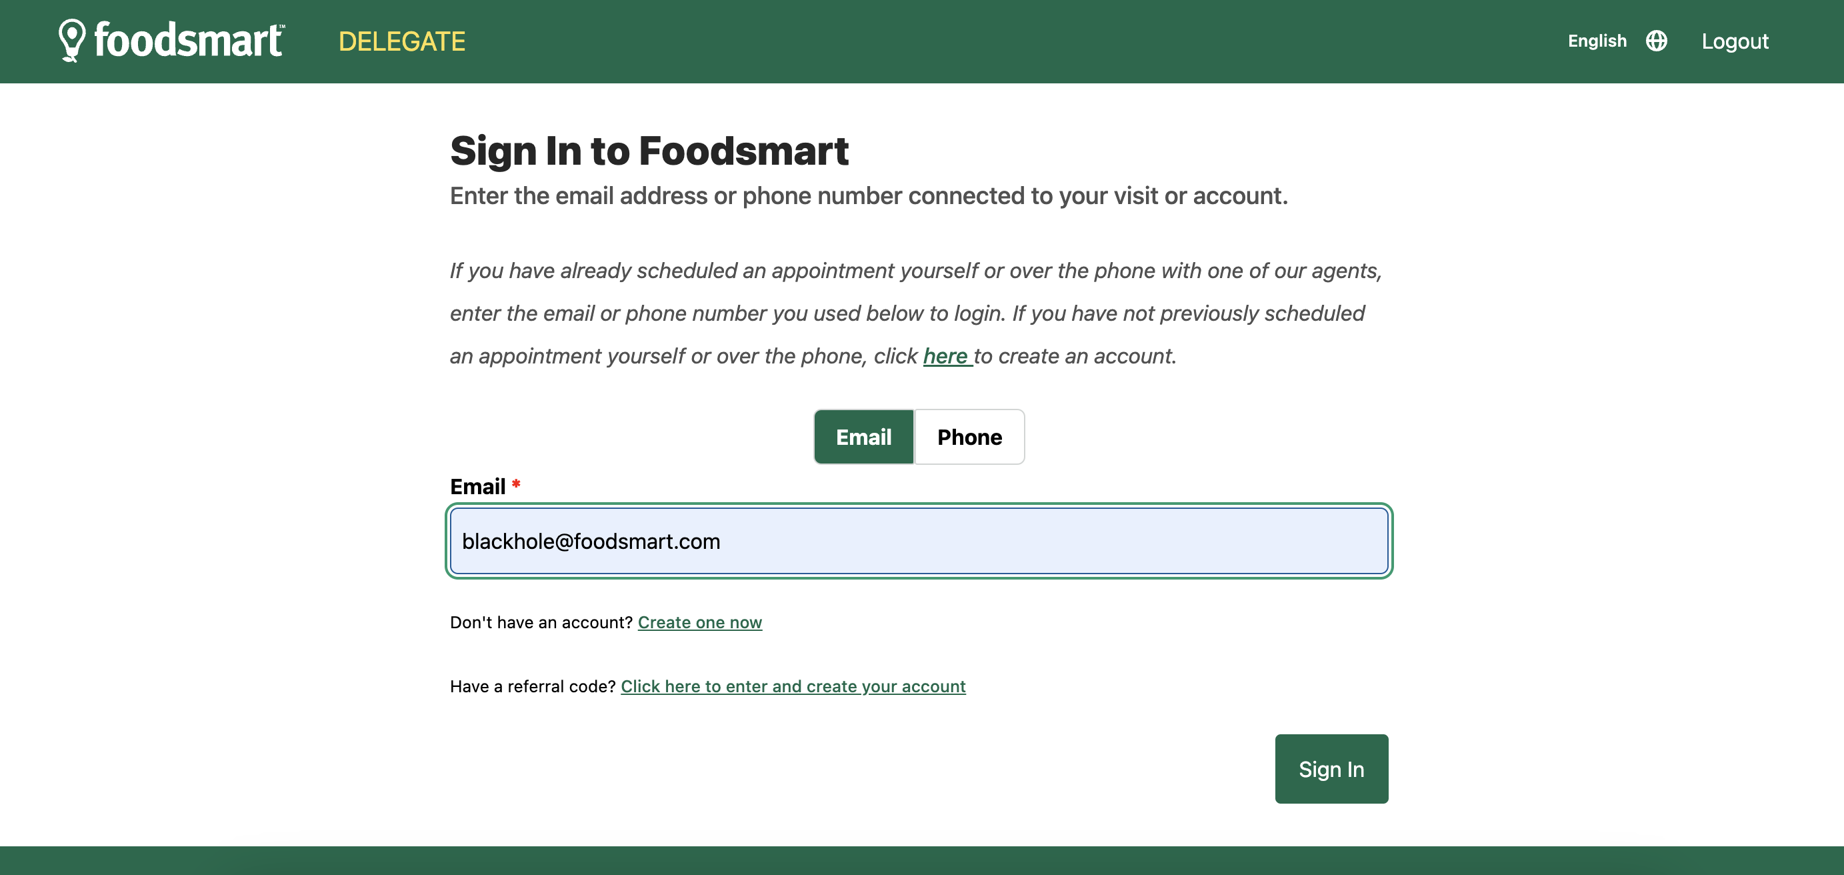Click the italic appointment instructions paragraph
Viewport: 1844px width, 875px height.
pyautogui.click(x=915, y=313)
